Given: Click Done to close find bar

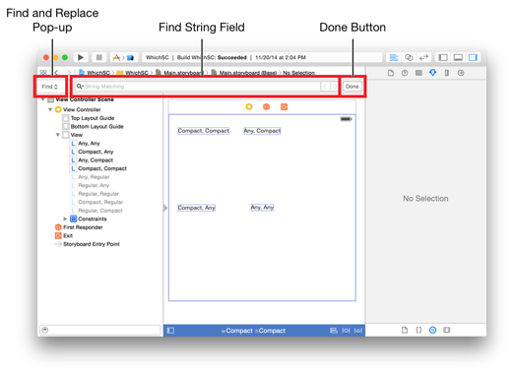Looking at the screenshot, I should [x=353, y=87].
